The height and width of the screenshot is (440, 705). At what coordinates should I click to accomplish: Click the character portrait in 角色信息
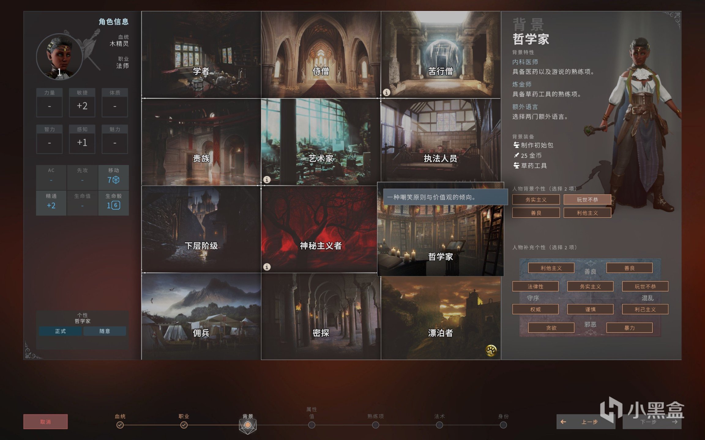(x=60, y=57)
